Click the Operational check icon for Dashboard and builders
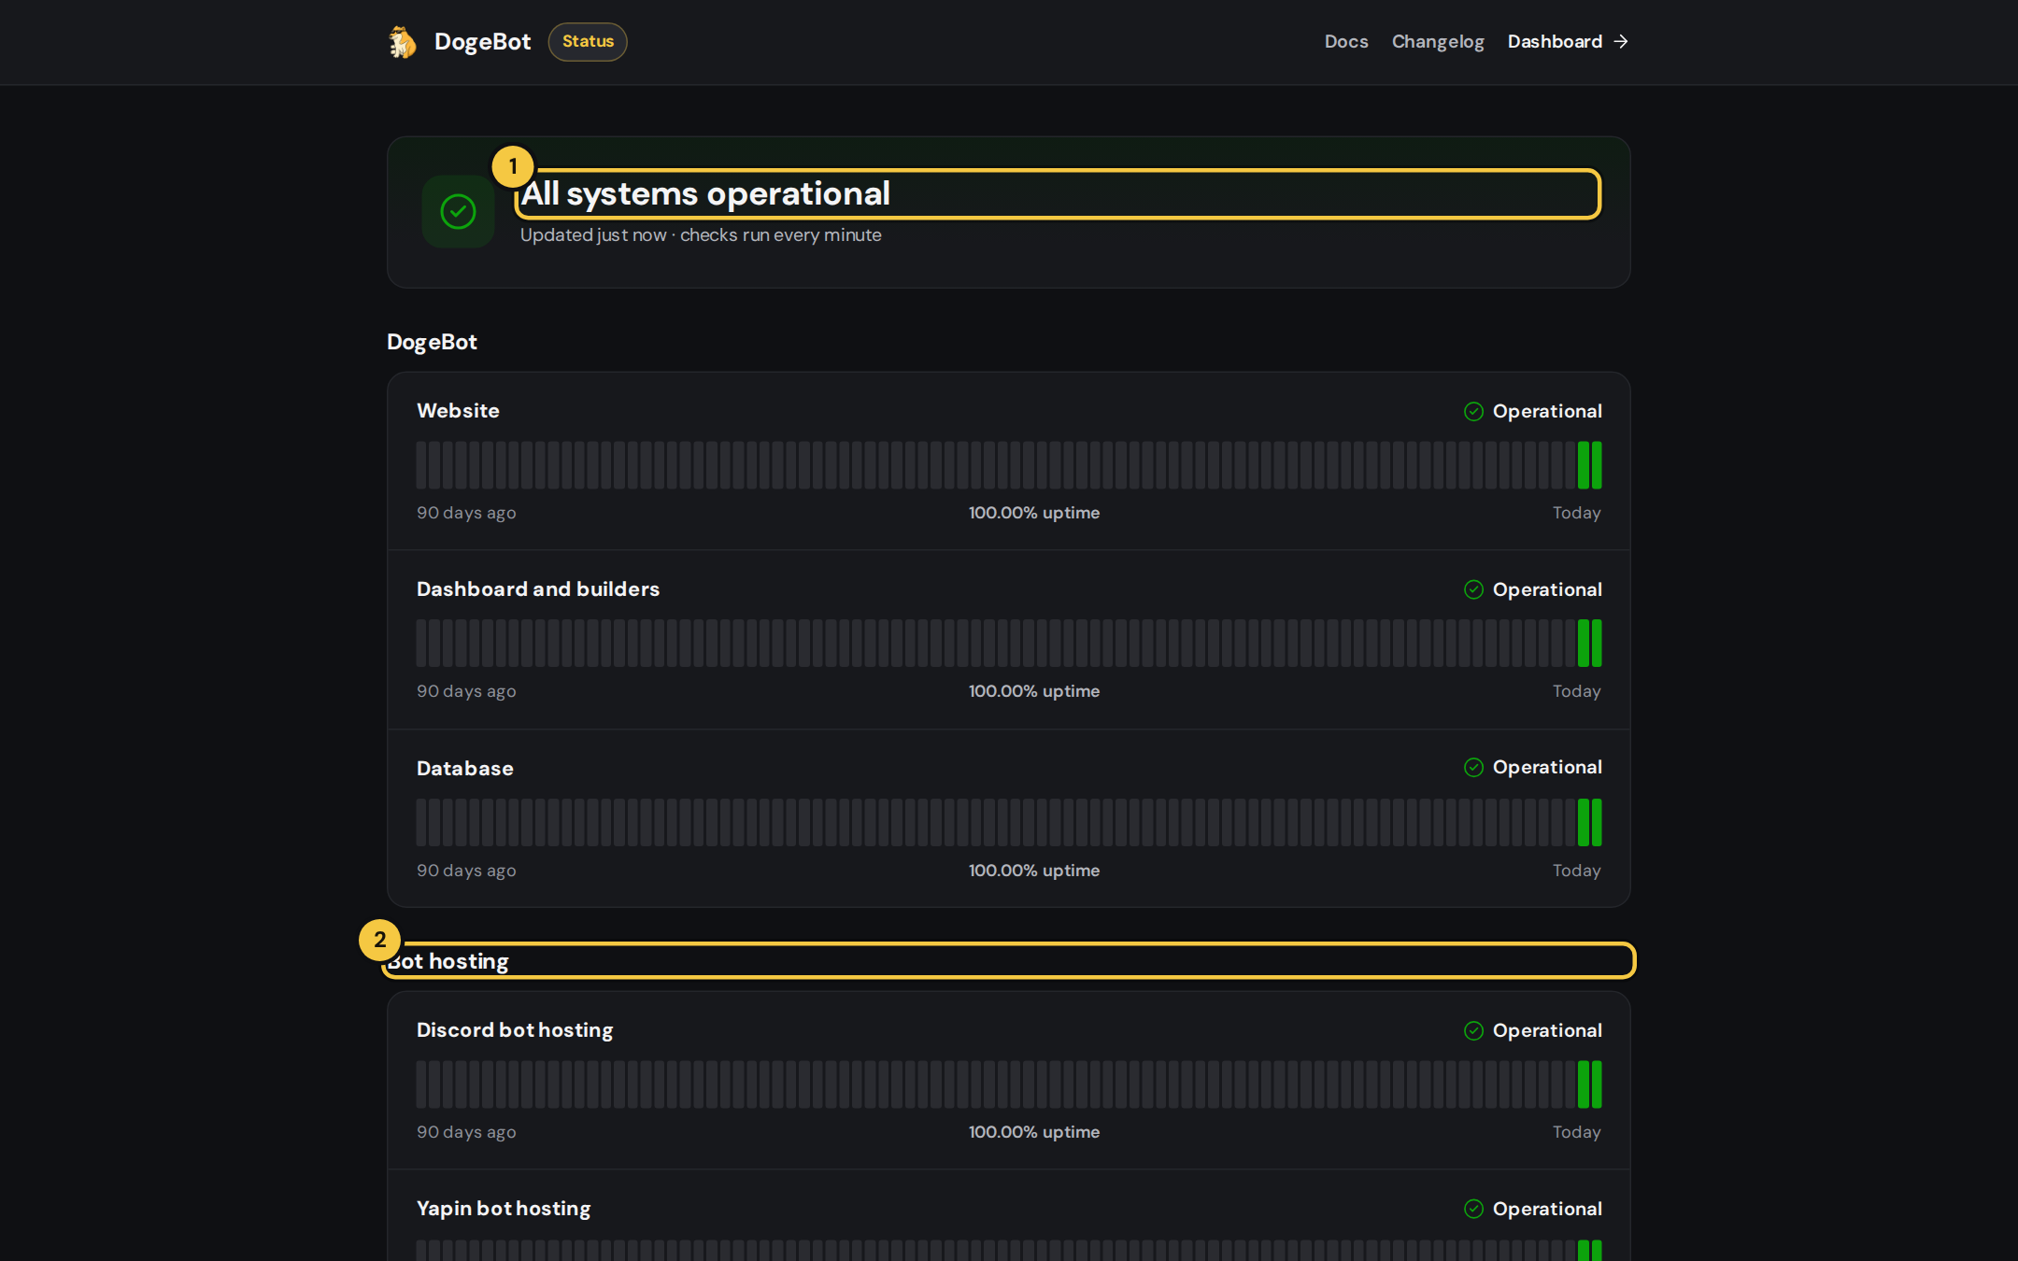Image resolution: width=2018 pixels, height=1261 pixels. point(1473,589)
